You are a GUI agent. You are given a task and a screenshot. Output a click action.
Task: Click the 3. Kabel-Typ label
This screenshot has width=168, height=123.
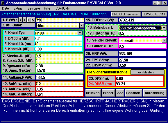19,33
